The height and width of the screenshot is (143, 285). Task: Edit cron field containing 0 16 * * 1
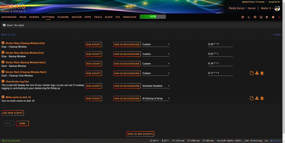tap(221, 64)
